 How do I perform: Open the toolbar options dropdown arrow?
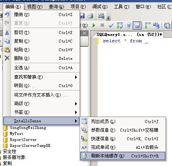click(x=108, y=18)
